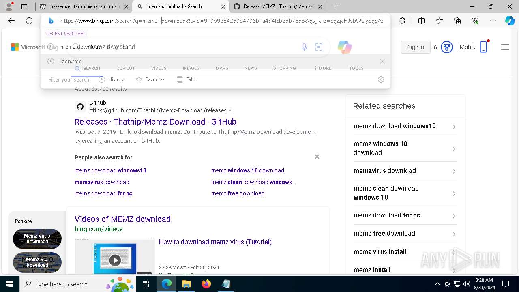
Task: Open related search memz download windows10
Action: [x=405, y=126]
